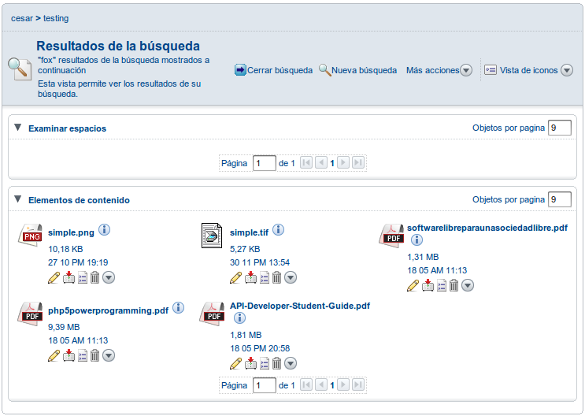
Task: Focus Objetos por pagina field in Elementos de contenido
Action: click(559, 199)
